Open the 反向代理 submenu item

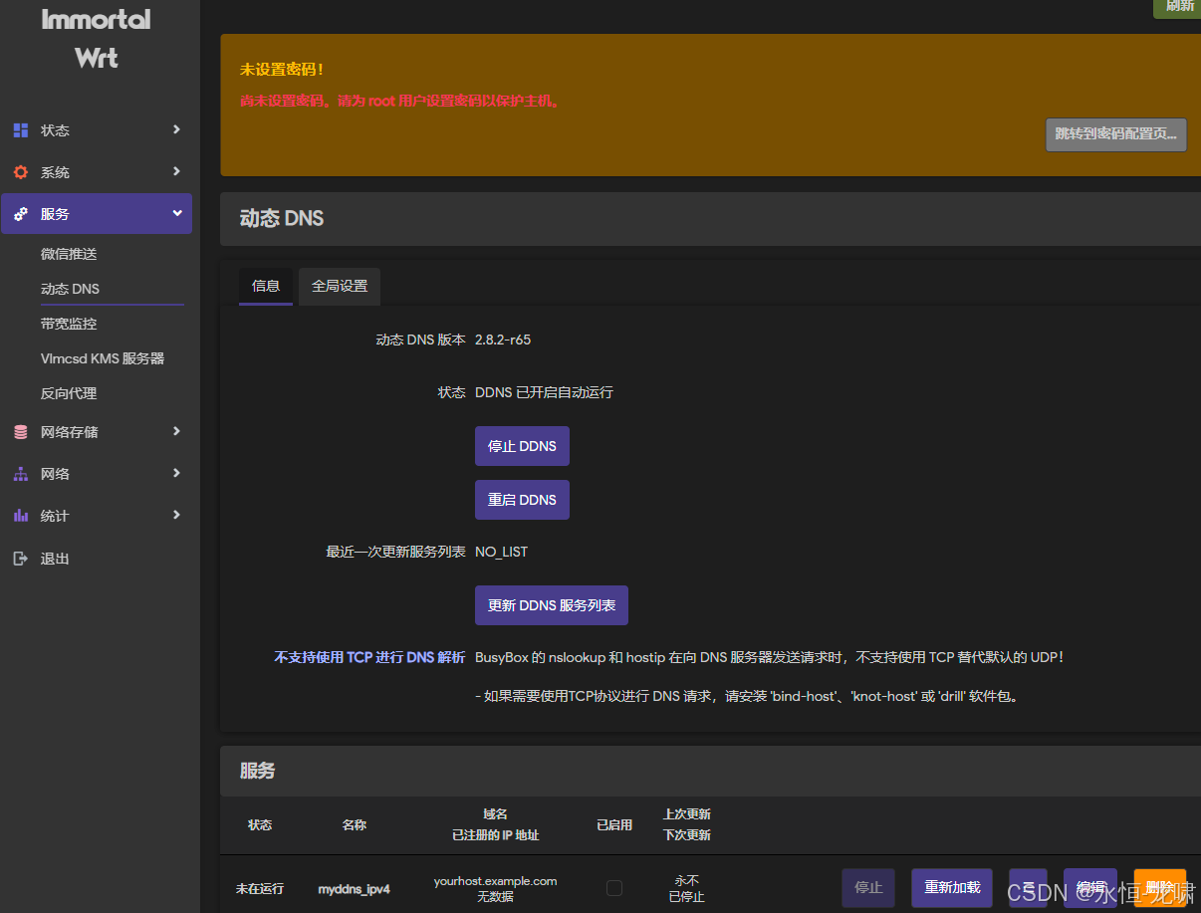pyautogui.click(x=69, y=393)
